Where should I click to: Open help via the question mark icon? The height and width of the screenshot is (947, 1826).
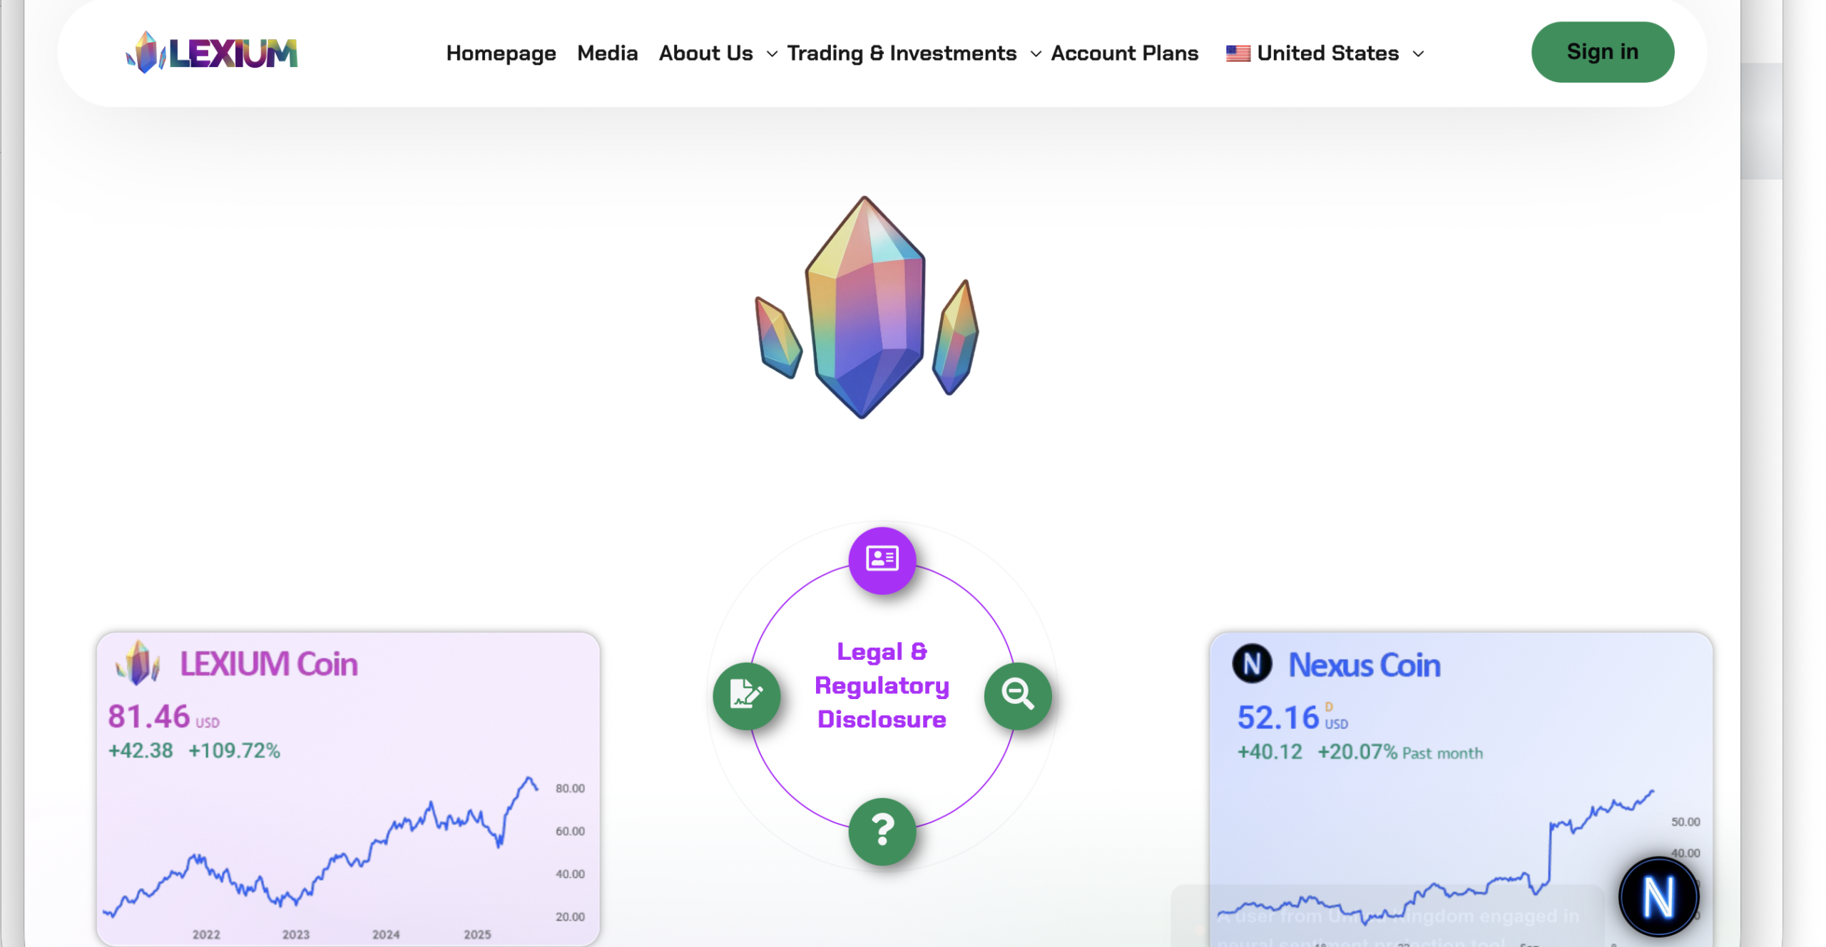(x=882, y=832)
